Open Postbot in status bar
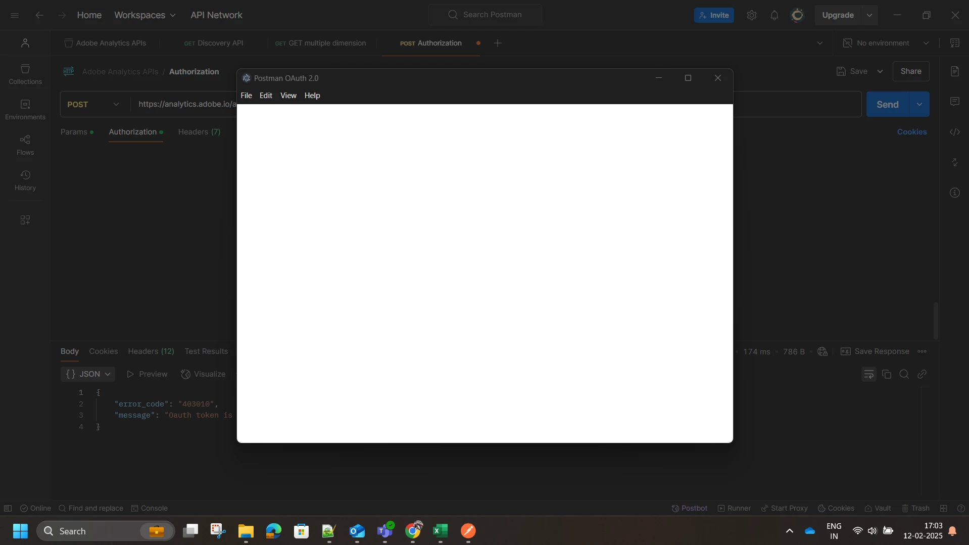 pos(689,508)
